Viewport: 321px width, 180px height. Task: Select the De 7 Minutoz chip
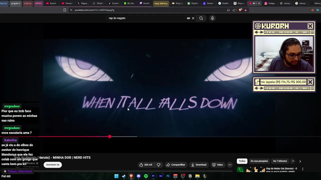pos(280,161)
